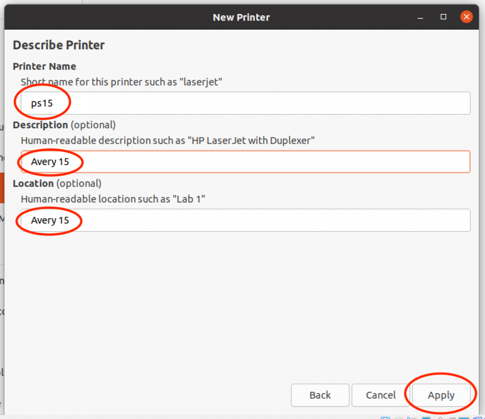This screenshot has height=419, width=485.
Task: Click the Apply button
Action: pos(441,395)
